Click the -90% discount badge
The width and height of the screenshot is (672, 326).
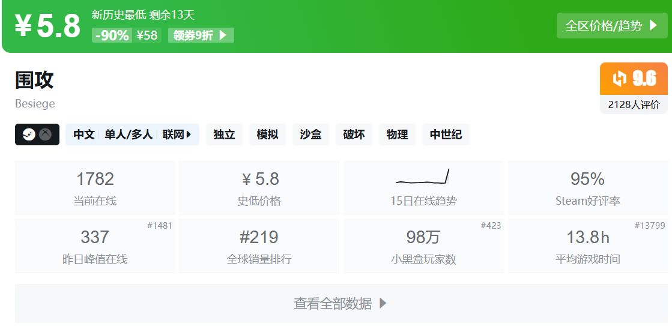(x=112, y=35)
